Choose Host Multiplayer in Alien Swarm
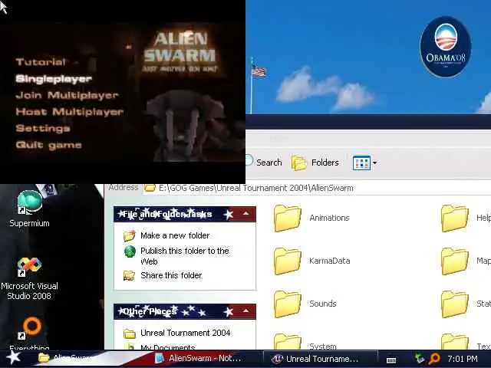 click(70, 112)
